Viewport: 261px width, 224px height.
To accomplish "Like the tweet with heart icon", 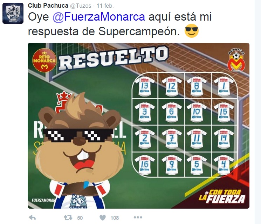I will coord(103,218).
